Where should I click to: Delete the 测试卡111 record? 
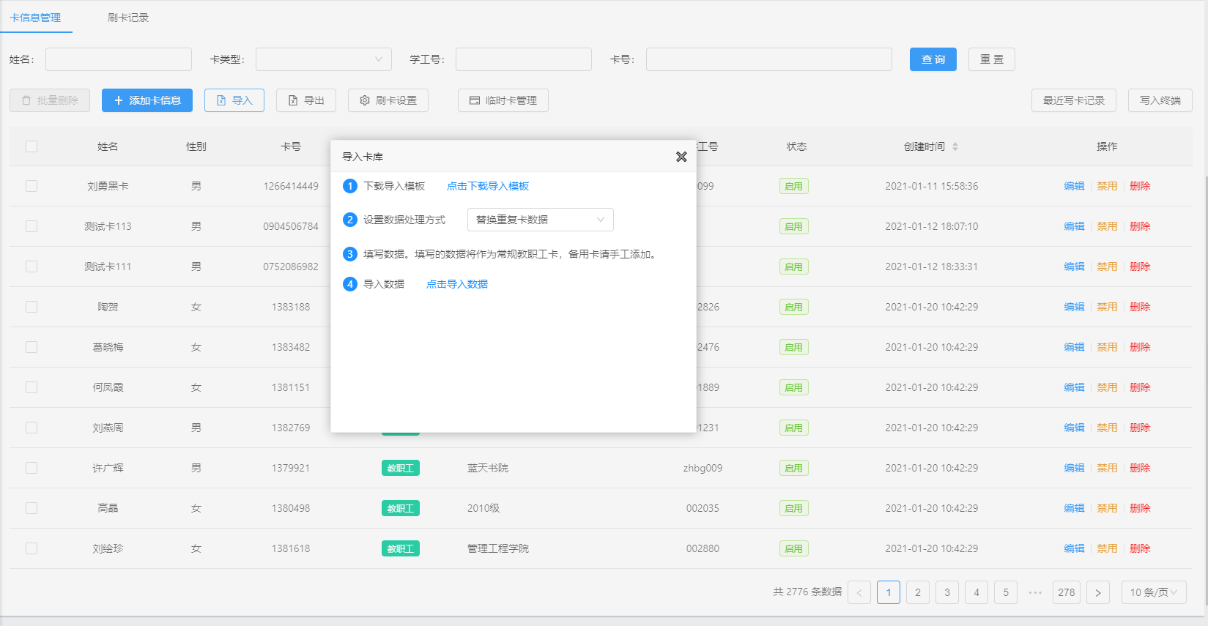pyautogui.click(x=1140, y=267)
